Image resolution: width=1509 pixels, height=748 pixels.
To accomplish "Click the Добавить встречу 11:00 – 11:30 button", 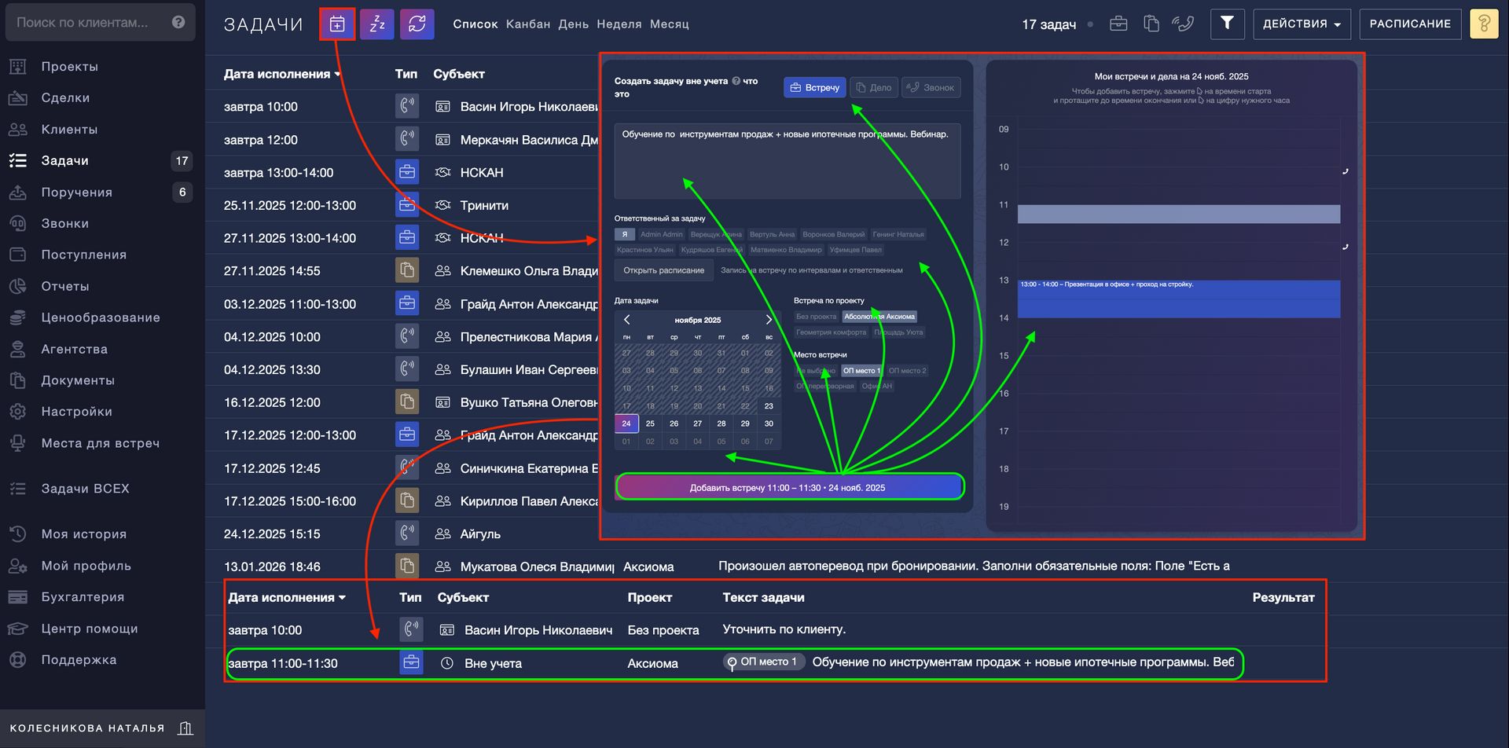I will [789, 487].
